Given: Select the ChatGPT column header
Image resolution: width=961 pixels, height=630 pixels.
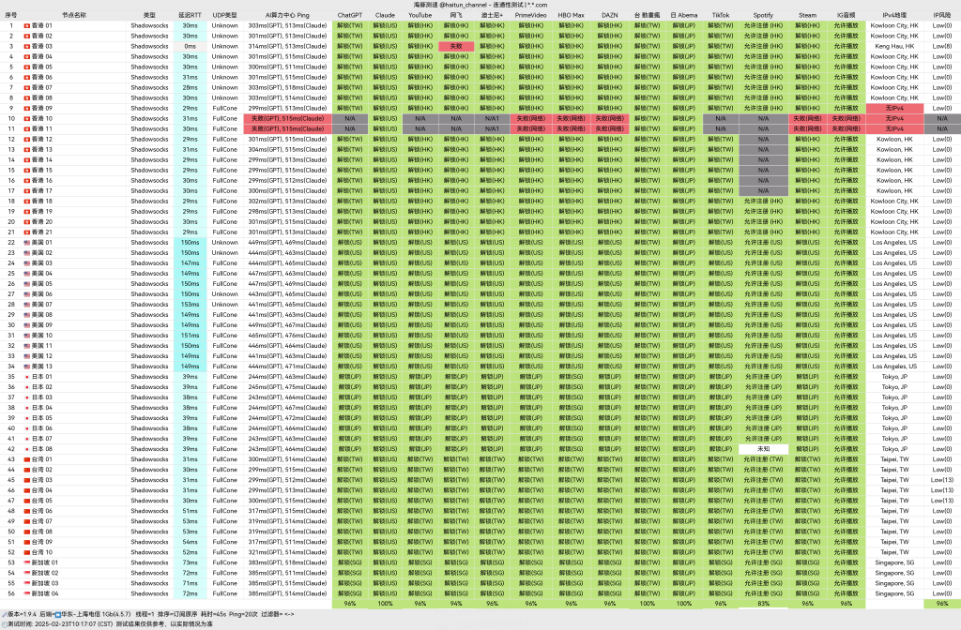Looking at the screenshot, I should [x=350, y=15].
